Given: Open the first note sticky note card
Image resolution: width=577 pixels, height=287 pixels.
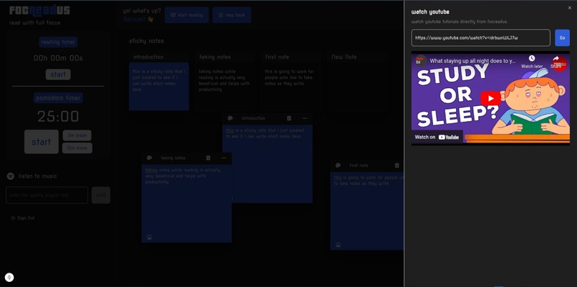Looking at the screenshot, I should point(291,81).
